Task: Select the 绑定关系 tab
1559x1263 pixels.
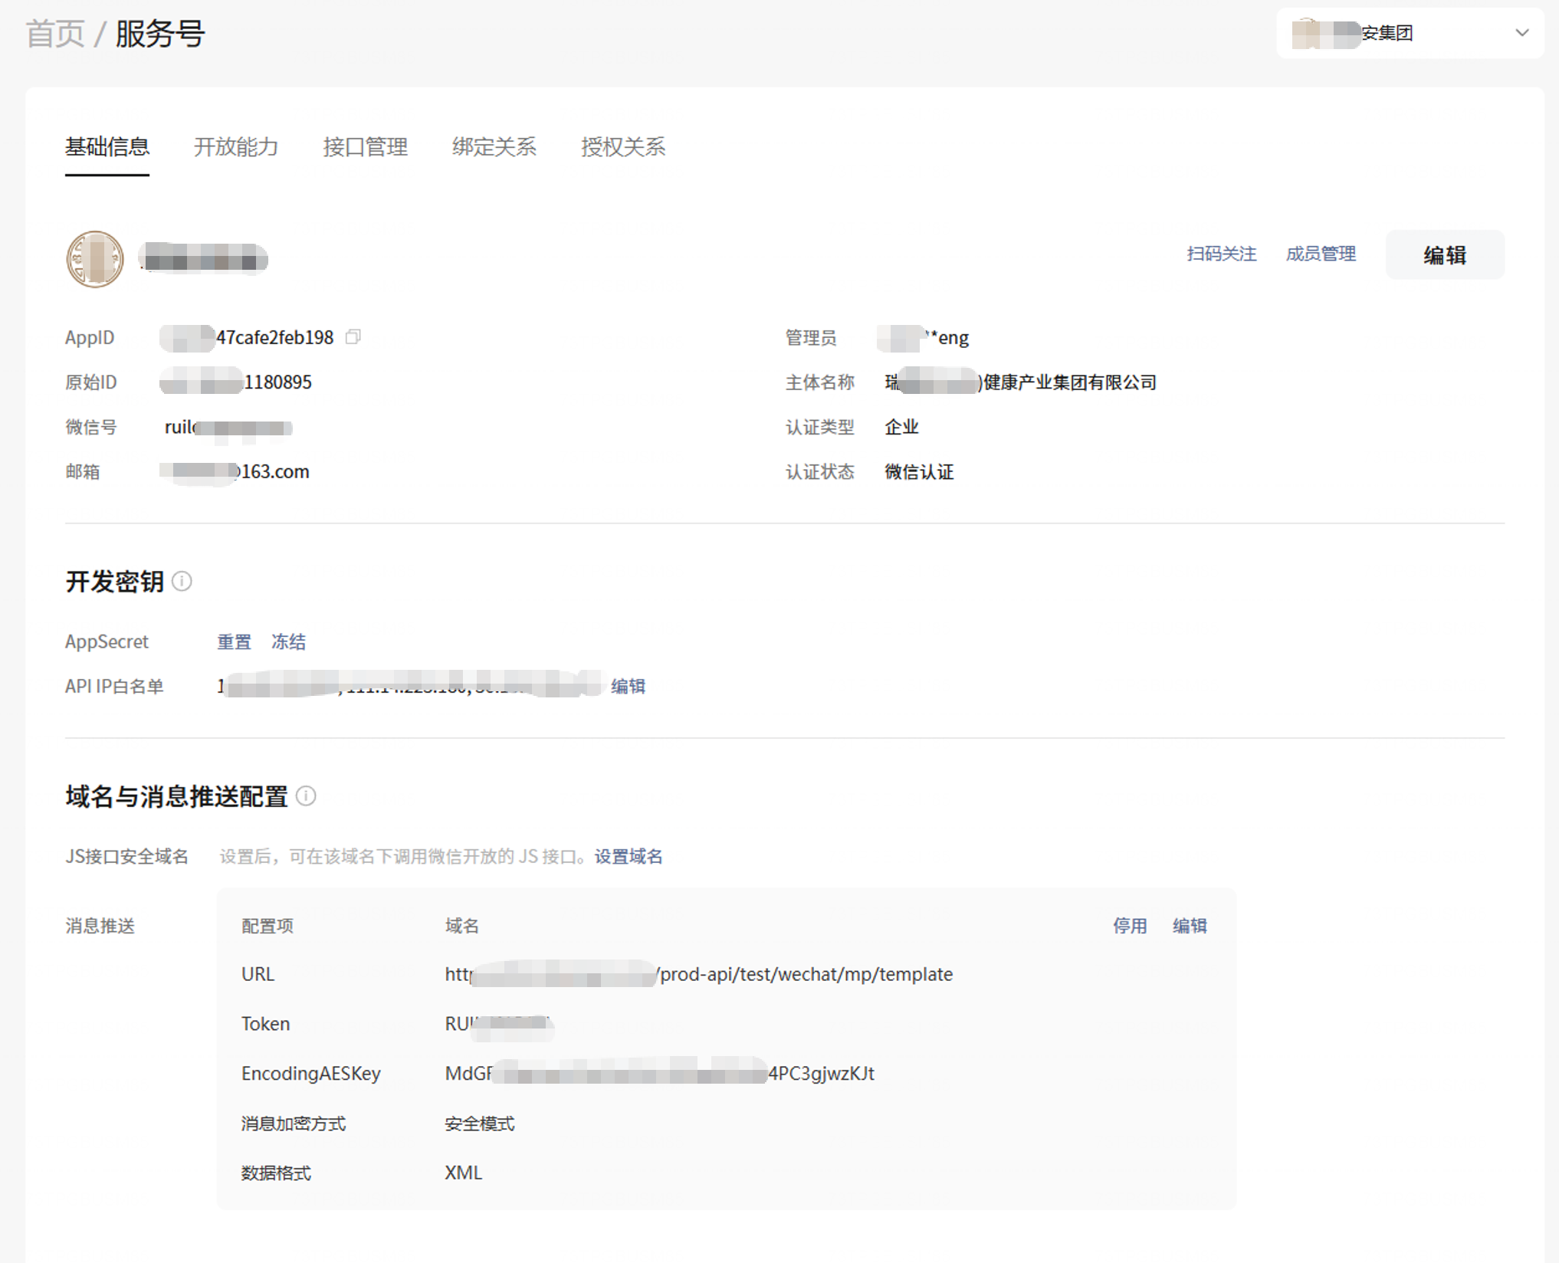Action: (494, 146)
